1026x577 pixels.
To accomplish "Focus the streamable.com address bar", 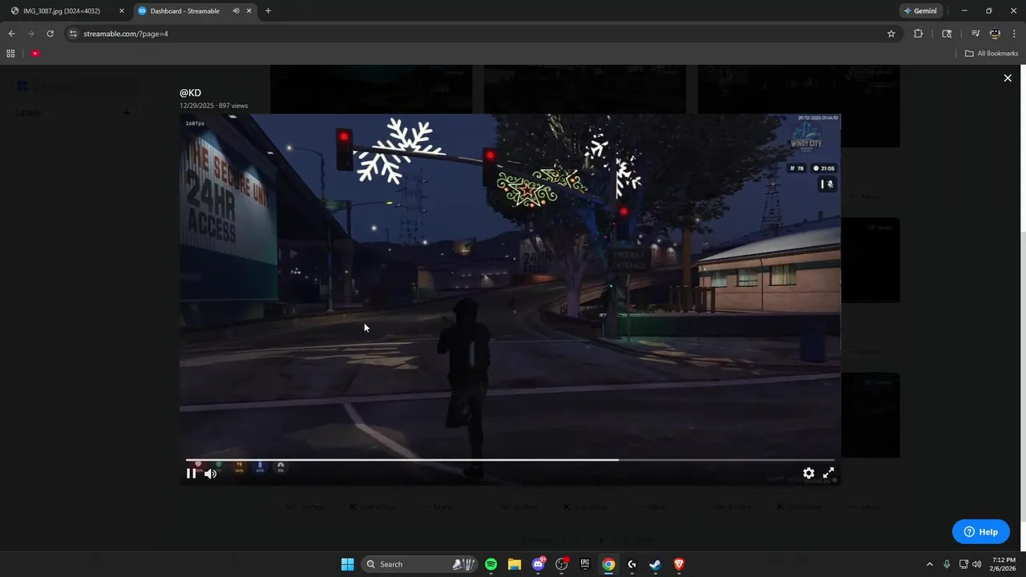I will point(481,34).
